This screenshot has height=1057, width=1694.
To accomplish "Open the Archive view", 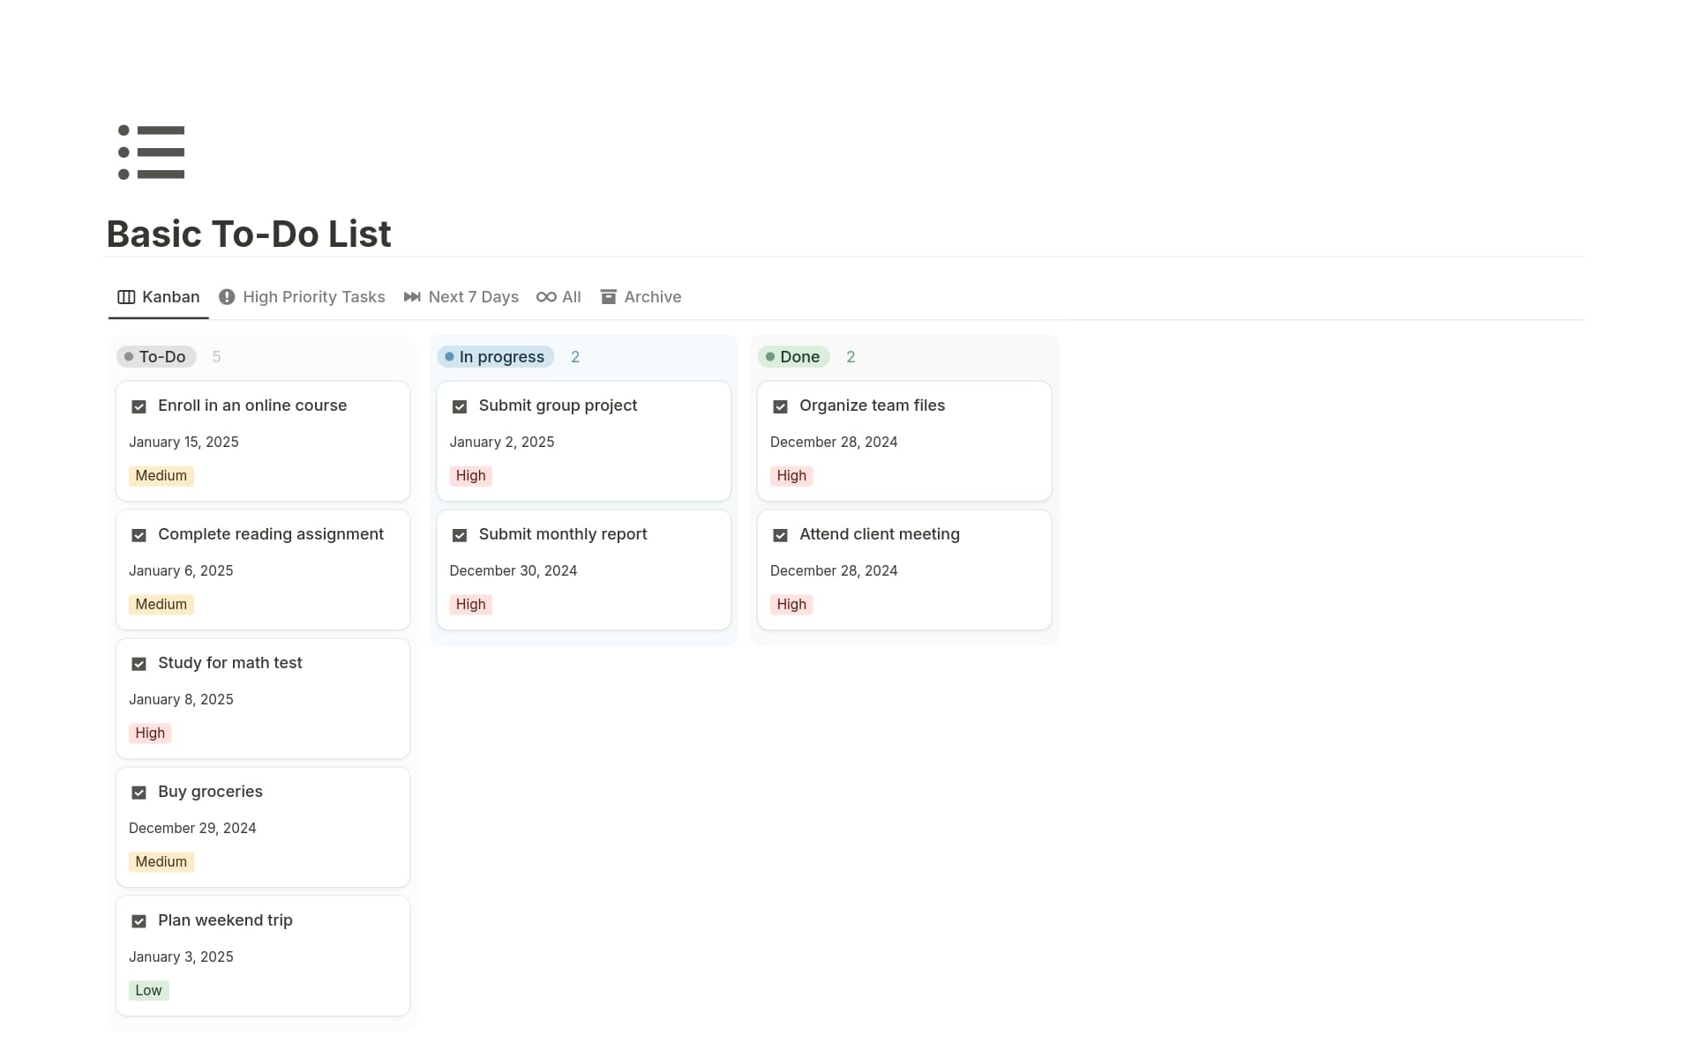I will (653, 297).
